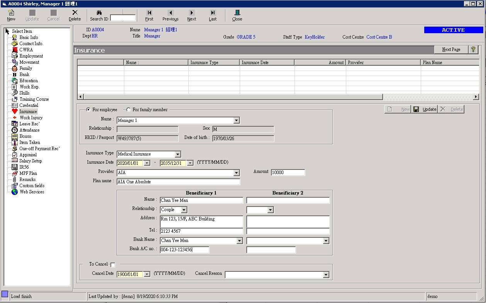Viewport: 486px width, 303px height.
Task: Open the insurance end date 2035/12/31 picker
Action: [x=190, y=163]
